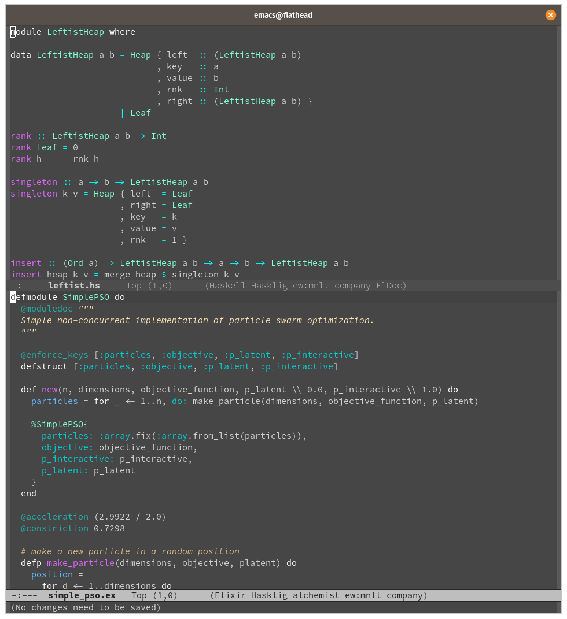567x619 pixels.
Task: Click the 'position =' line
Action: pos(57,574)
